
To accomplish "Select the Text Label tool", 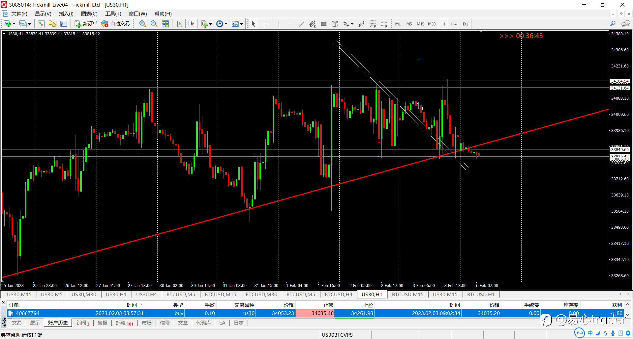I will pos(335,24).
